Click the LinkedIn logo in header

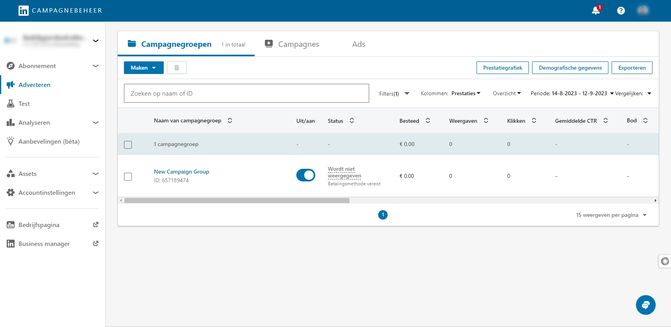(23, 11)
